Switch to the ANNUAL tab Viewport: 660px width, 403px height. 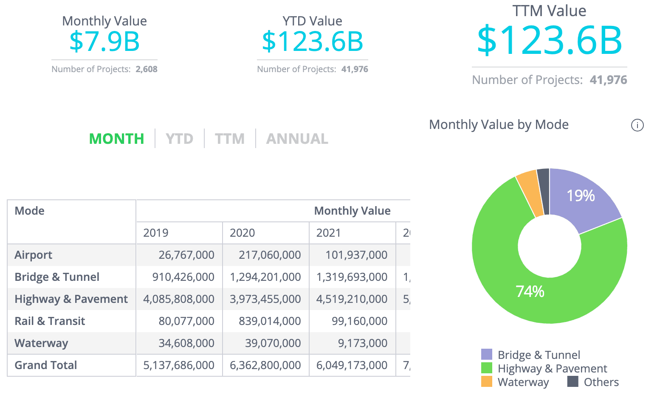click(297, 139)
